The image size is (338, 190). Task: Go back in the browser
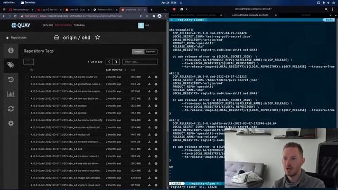[x=4, y=16]
